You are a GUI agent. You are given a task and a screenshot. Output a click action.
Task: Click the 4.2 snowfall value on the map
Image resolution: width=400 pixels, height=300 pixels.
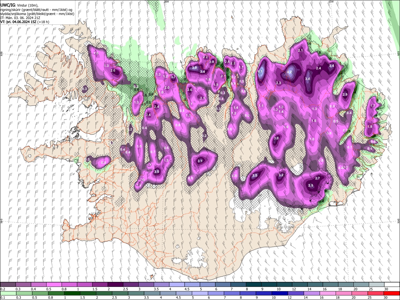(289, 72)
